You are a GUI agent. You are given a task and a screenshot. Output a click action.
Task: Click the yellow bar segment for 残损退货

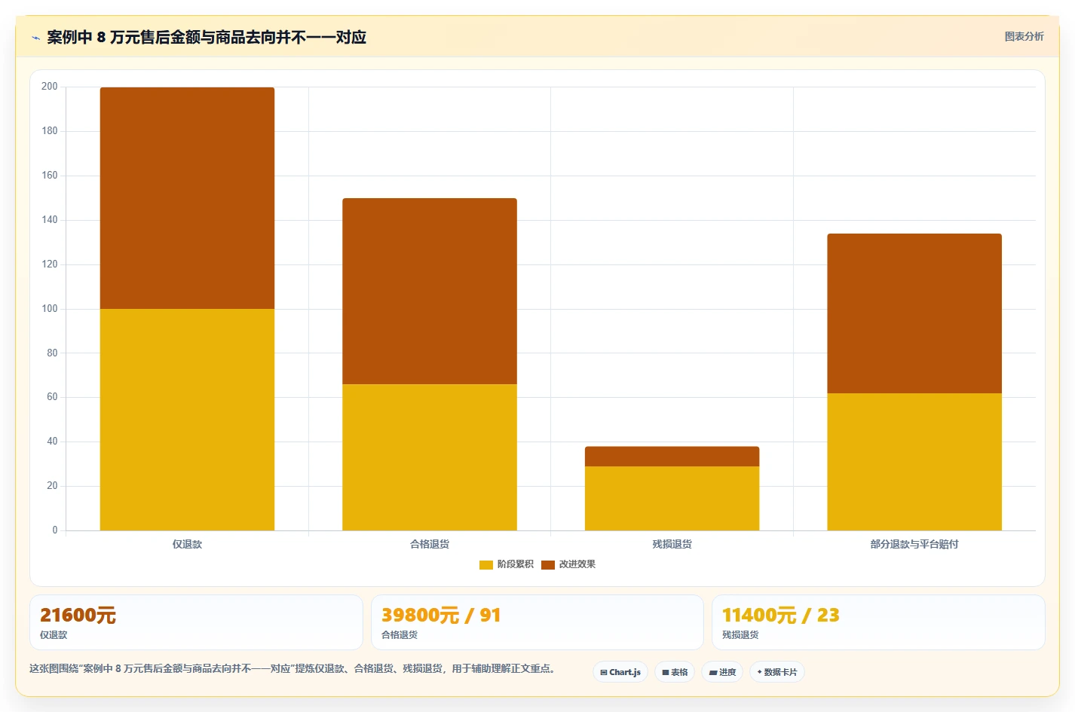coord(672,498)
